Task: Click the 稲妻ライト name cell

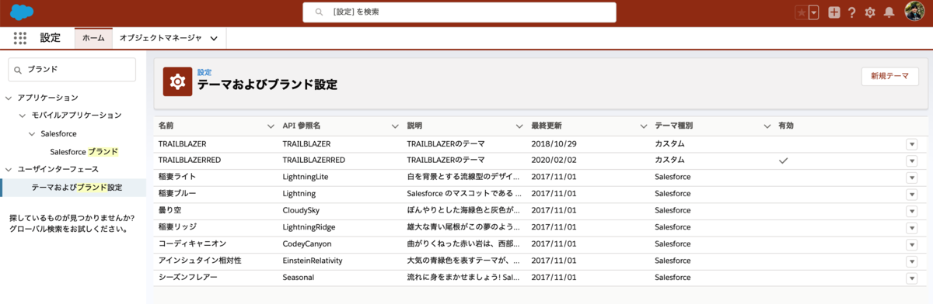Action: click(177, 177)
